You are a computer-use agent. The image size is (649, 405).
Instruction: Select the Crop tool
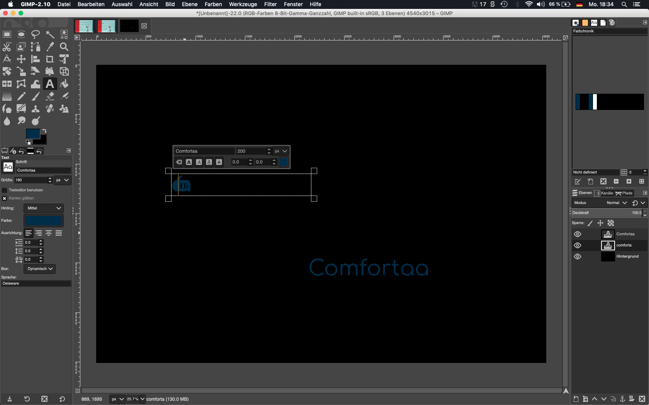pos(50,59)
